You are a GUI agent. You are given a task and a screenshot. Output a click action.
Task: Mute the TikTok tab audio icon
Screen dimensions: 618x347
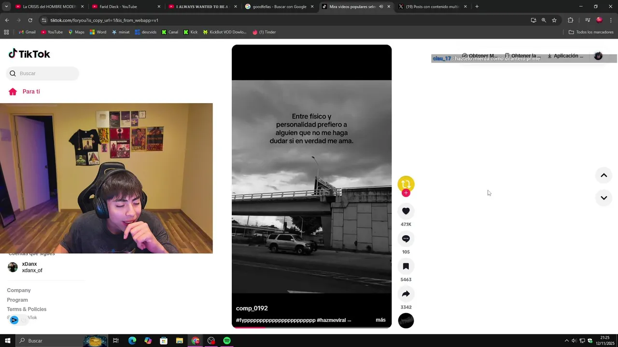click(x=381, y=7)
